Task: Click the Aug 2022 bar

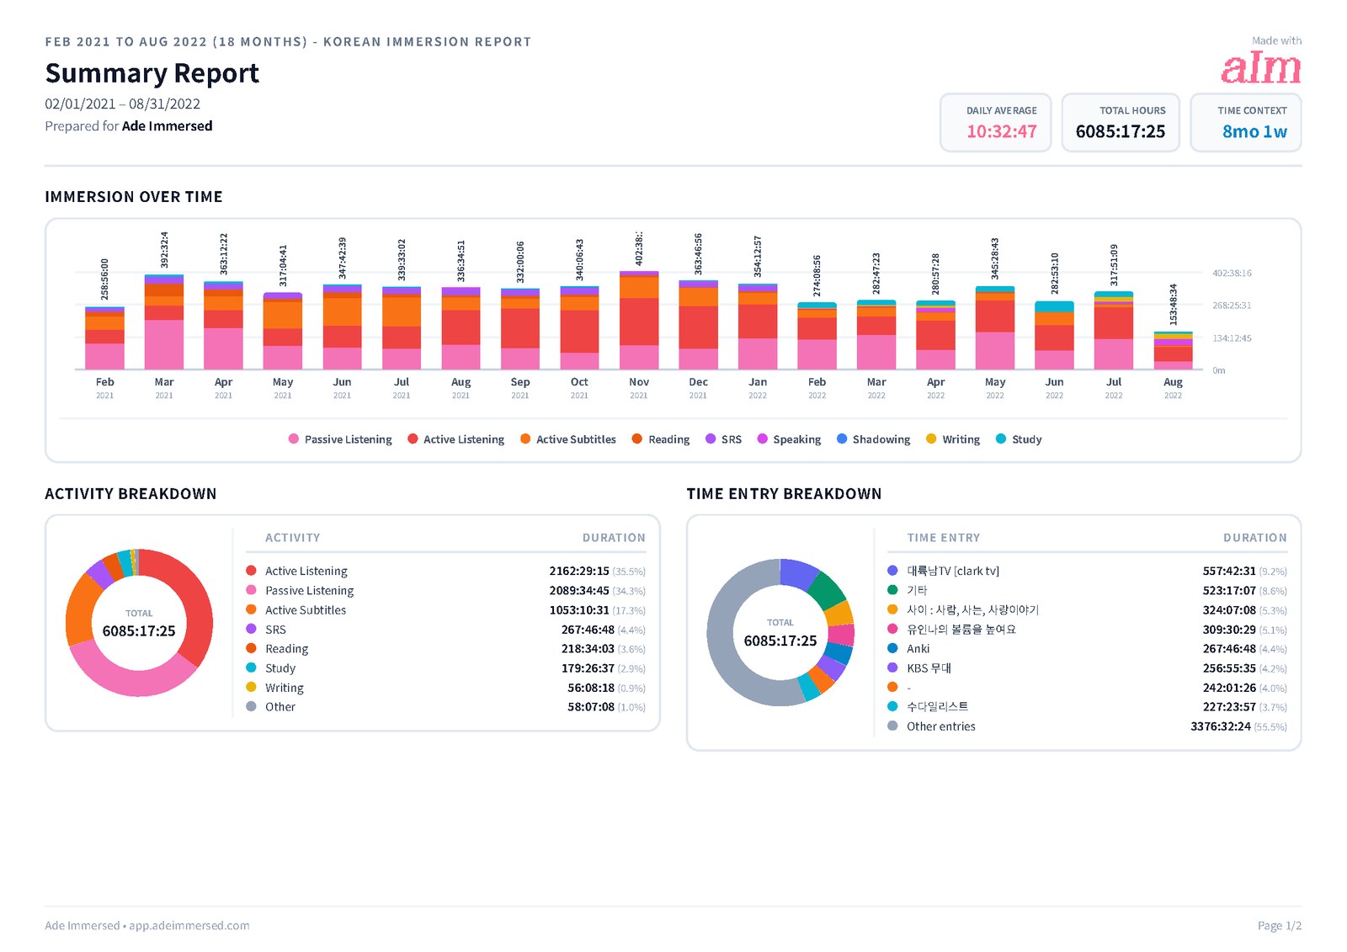Action: pyautogui.click(x=1173, y=350)
